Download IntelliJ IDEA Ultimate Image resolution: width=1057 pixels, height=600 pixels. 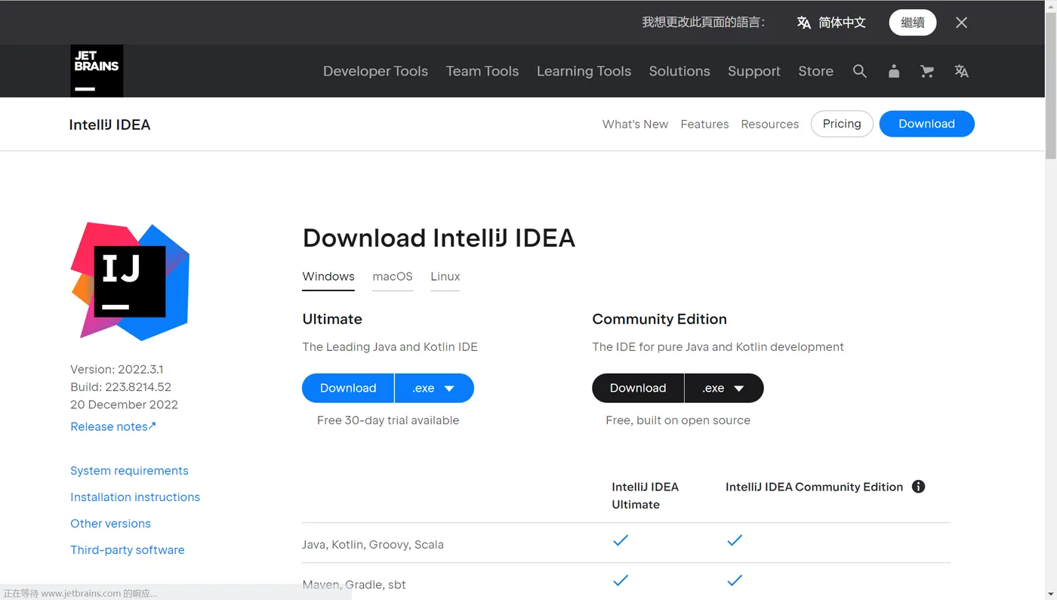[x=348, y=388]
